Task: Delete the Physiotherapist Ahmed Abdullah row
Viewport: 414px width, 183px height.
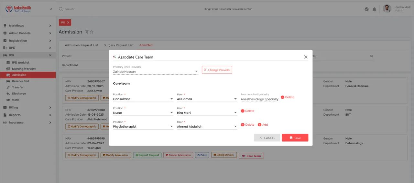Action: coord(247,125)
